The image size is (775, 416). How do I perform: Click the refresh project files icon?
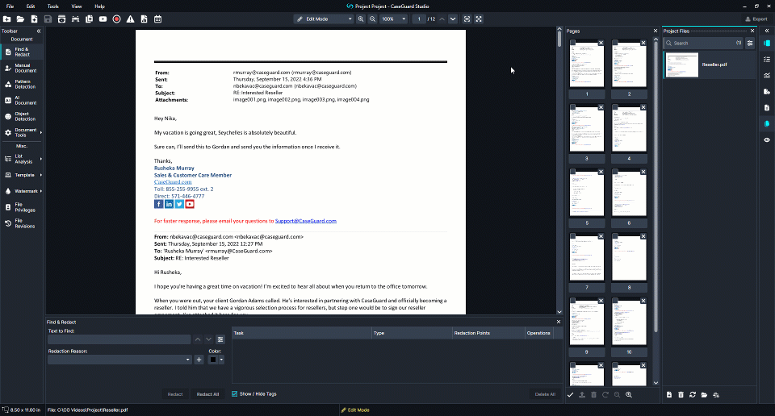[693, 395]
